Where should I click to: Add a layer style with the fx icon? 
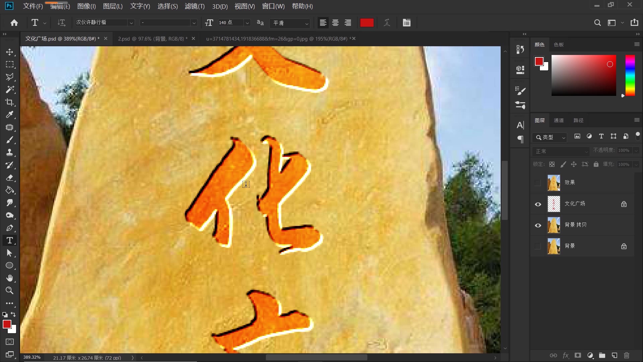tap(565, 356)
